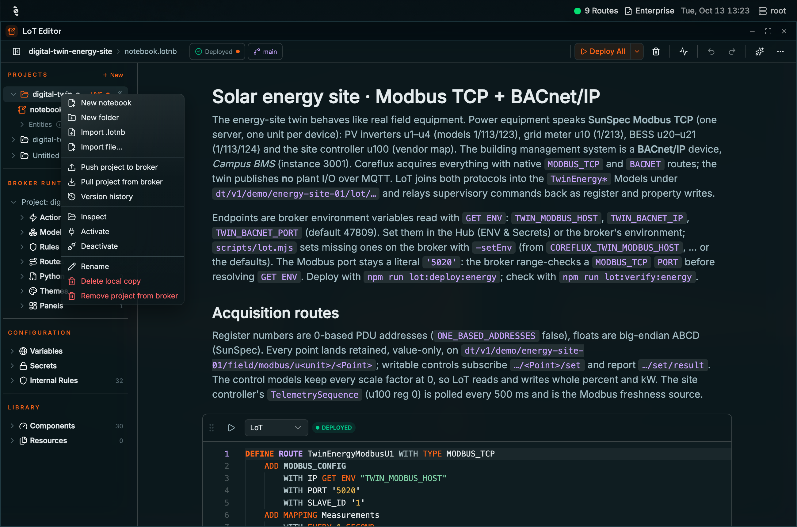This screenshot has height=527, width=797.
Task: Select Import .lotnb menu entry
Action: pyautogui.click(x=123, y=132)
